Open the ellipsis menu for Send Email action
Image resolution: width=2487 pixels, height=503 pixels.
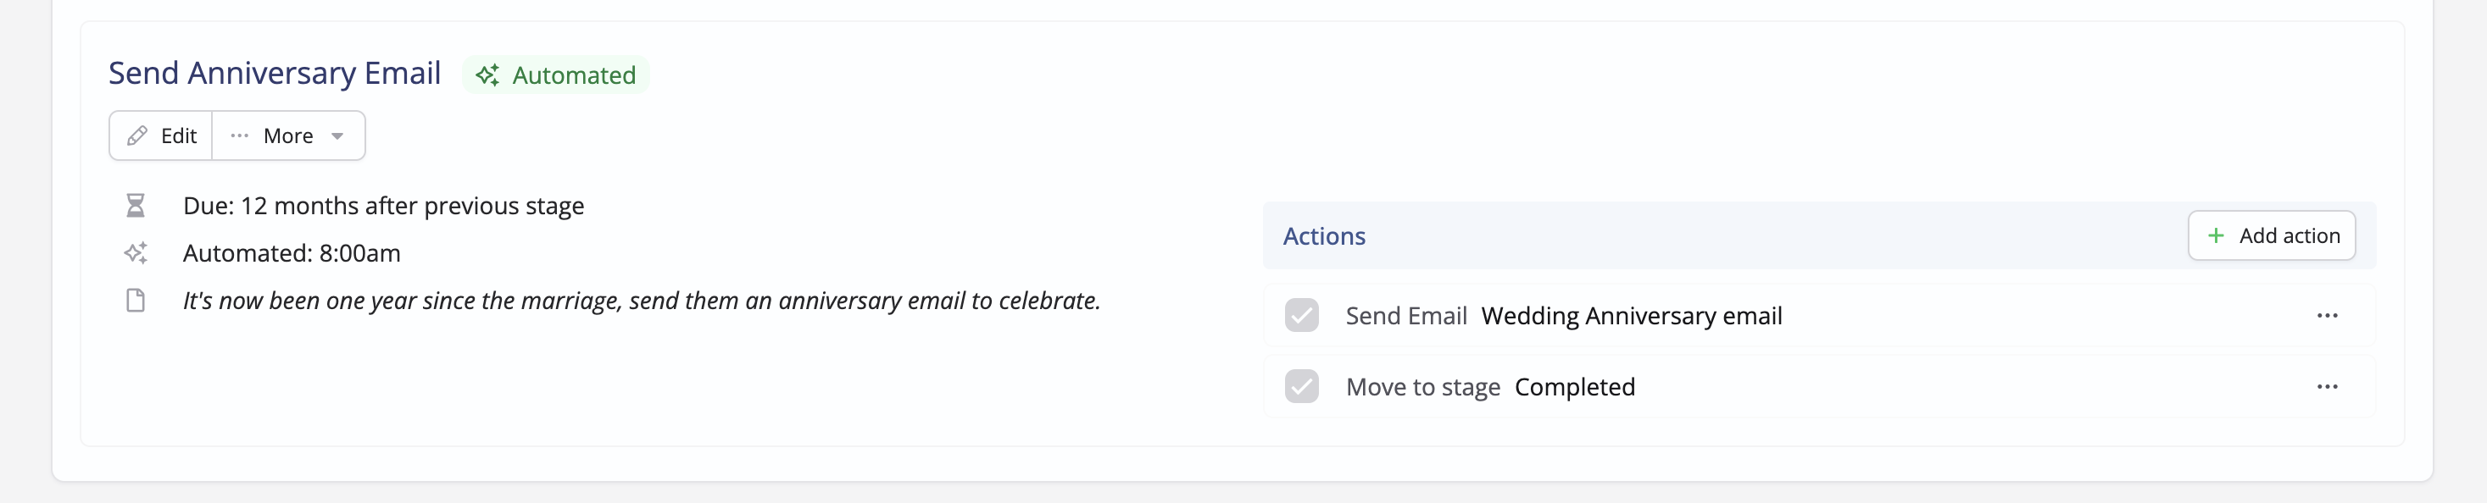pyautogui.click(x=2327, y=316)
